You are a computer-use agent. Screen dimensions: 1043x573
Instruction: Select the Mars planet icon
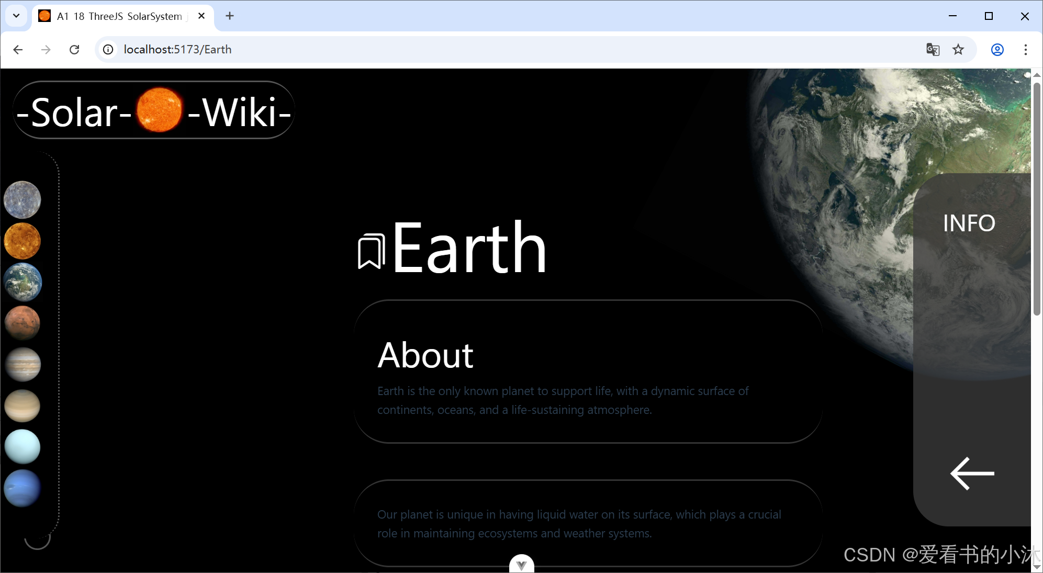point(23,323)
